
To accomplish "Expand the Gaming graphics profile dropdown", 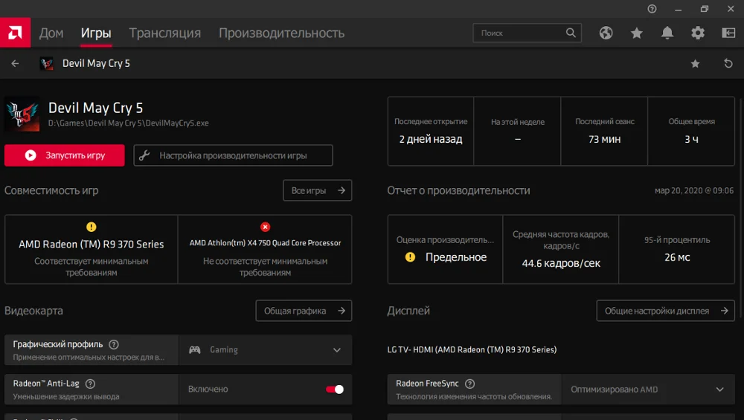I will [x=266, y=350].
